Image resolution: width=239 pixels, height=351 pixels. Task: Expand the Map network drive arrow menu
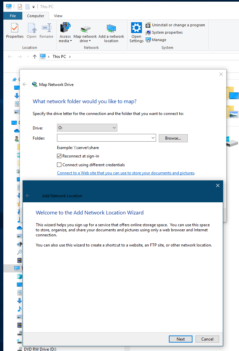click(90, 41)
